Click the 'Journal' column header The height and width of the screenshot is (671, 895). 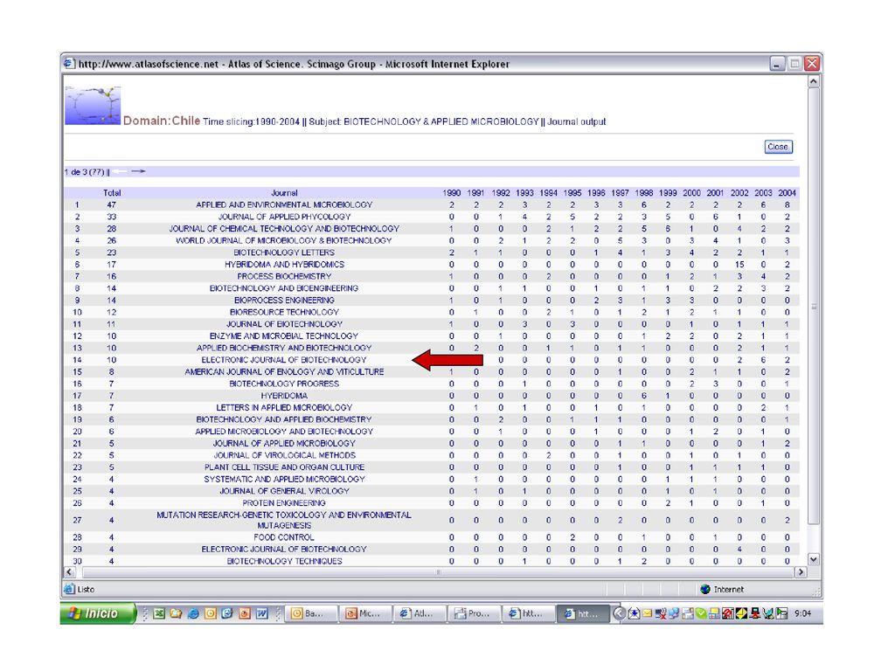(284, 193)
